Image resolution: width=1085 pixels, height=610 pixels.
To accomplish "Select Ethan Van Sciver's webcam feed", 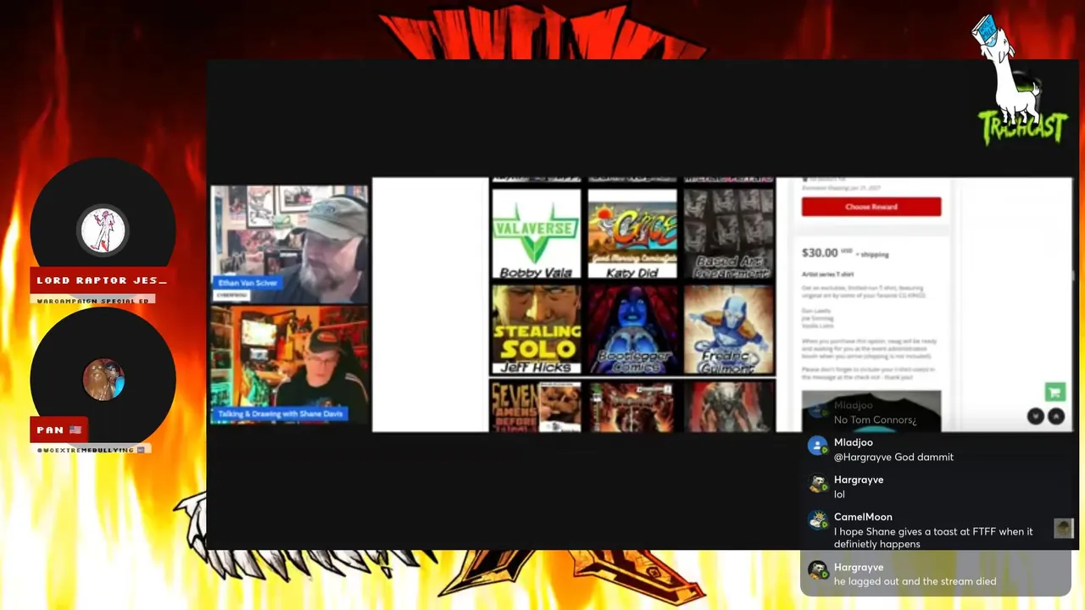I will [289, 244].
